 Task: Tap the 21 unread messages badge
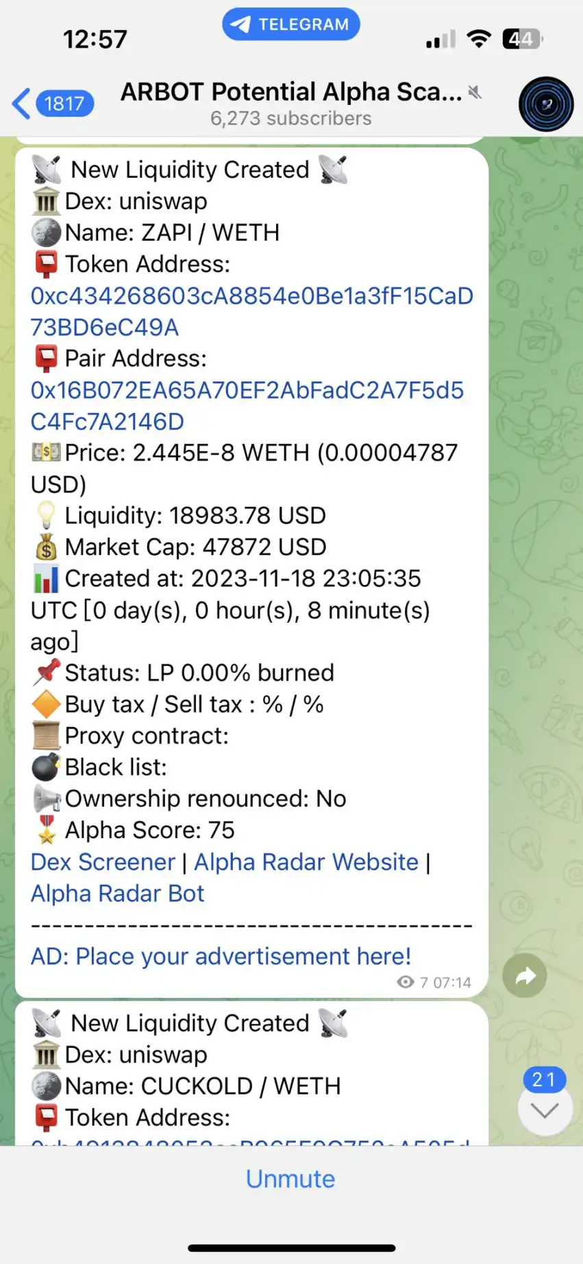pyautogui.click(x=545, y=1080)
